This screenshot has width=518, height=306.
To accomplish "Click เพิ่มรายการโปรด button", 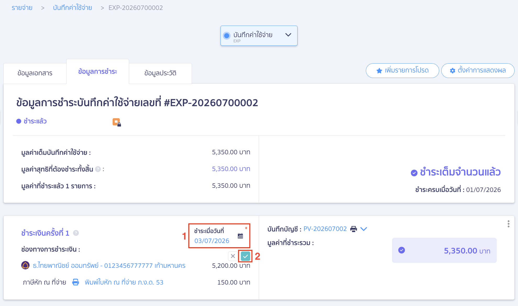I will click(402, 71).
